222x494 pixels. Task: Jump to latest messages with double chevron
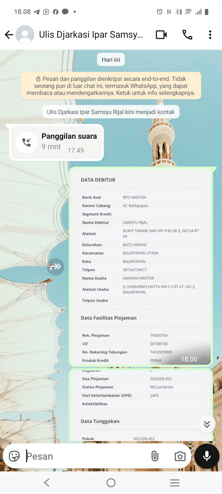coord(207,424)
